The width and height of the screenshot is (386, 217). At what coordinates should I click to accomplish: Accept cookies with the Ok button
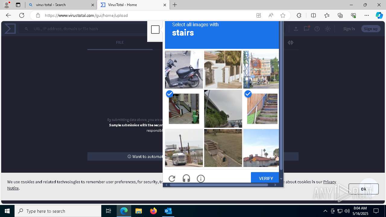(363, 189)
